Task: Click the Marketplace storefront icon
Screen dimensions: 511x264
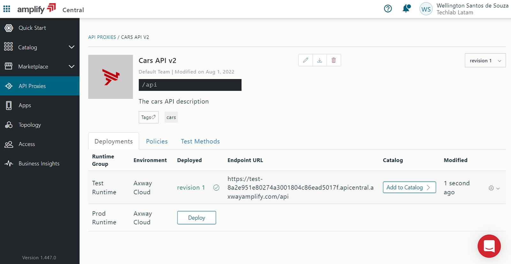Action: tap(9, 66)
